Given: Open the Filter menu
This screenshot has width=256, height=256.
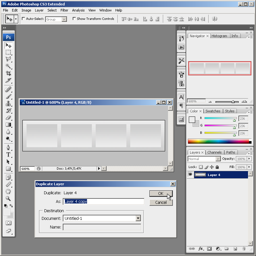Looking at the screenshot, I should pyautogui.click(x=64, y=10).
